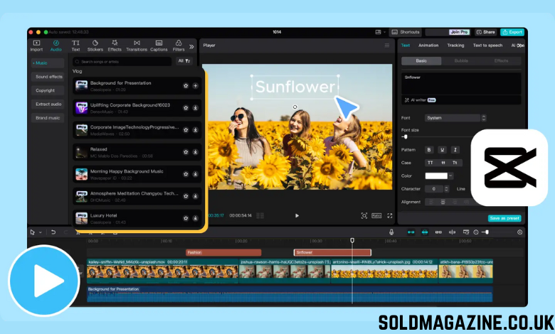The width and height of the screenshot is (555, 334).
Task: Record voiceover with microphone icon
Action: tap(391, 232)
